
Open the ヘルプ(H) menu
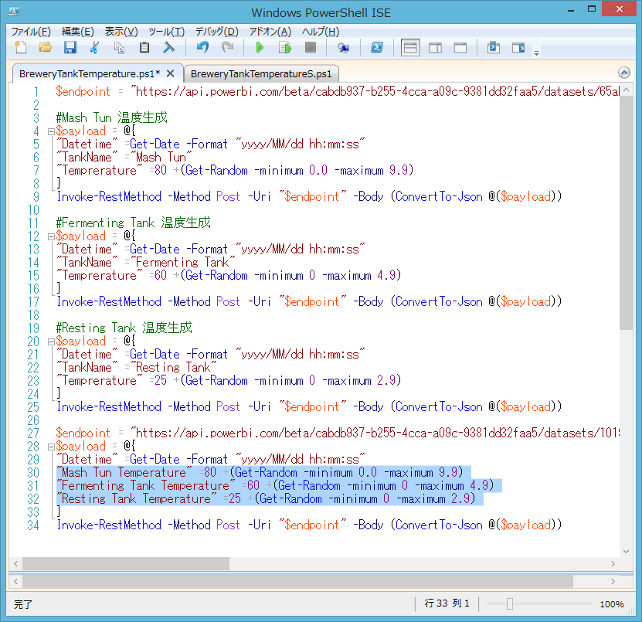click(x=320, y=32)
